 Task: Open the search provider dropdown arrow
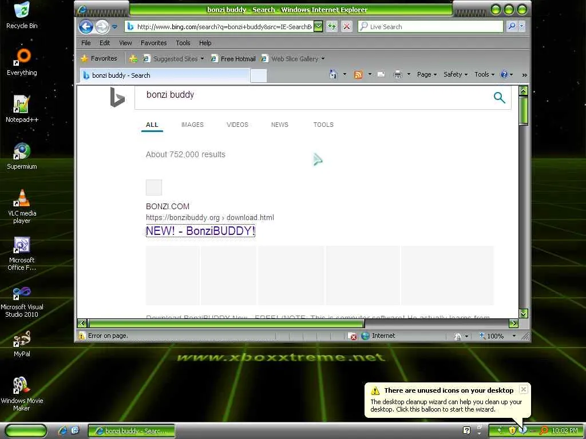click(522, 26)
